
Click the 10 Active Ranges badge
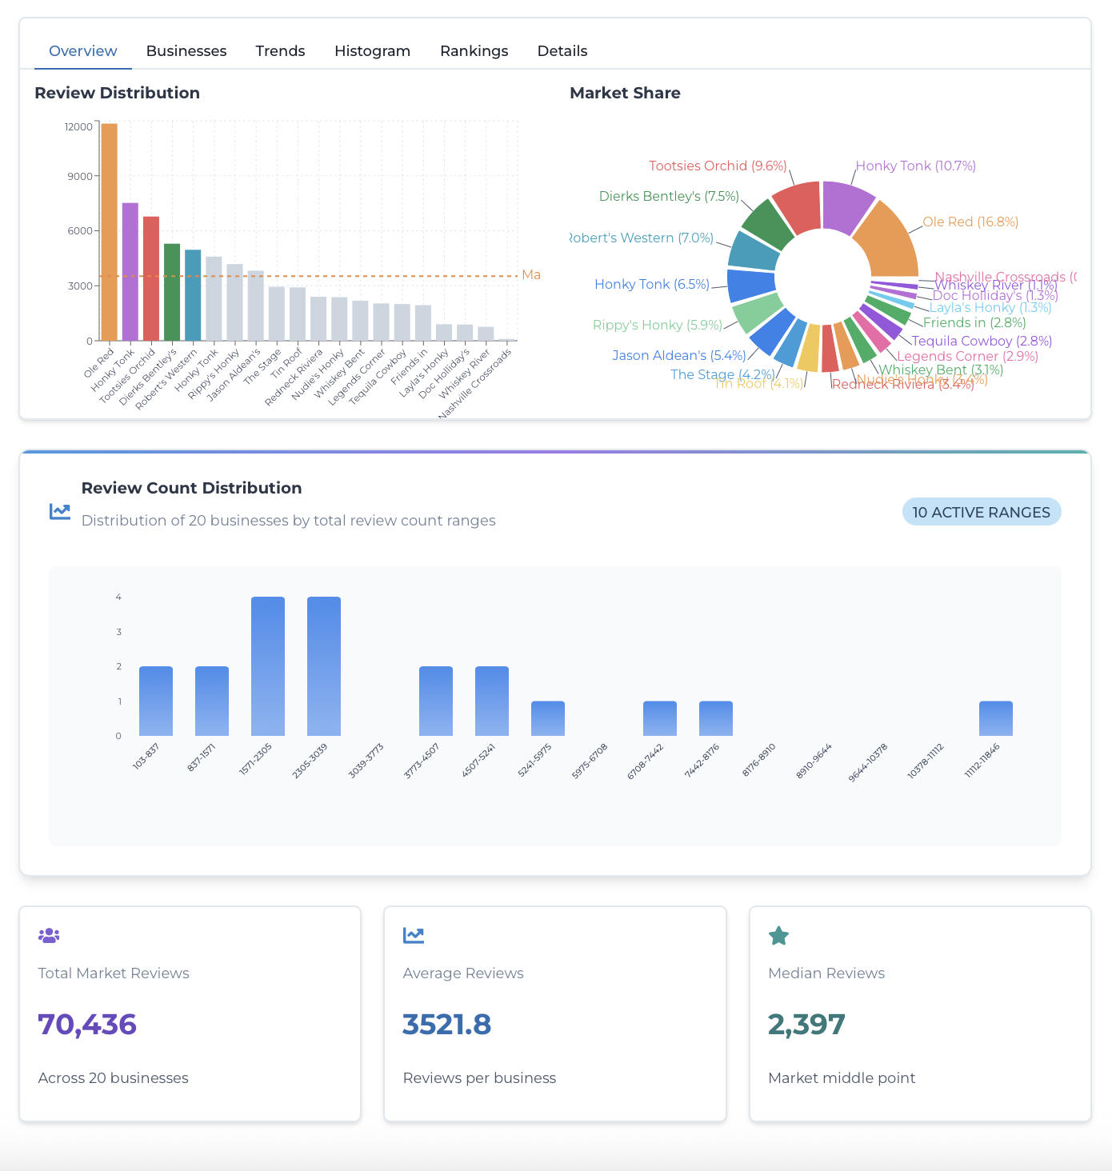click(982, 512)
